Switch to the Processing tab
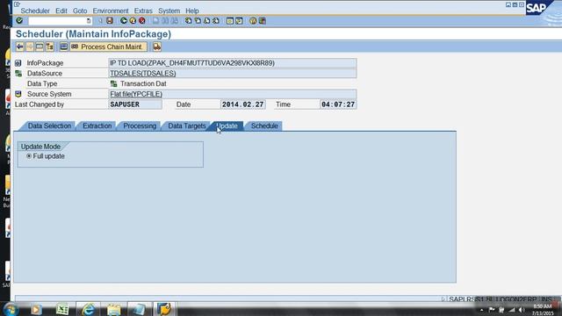562x316 pixels. 140,126
